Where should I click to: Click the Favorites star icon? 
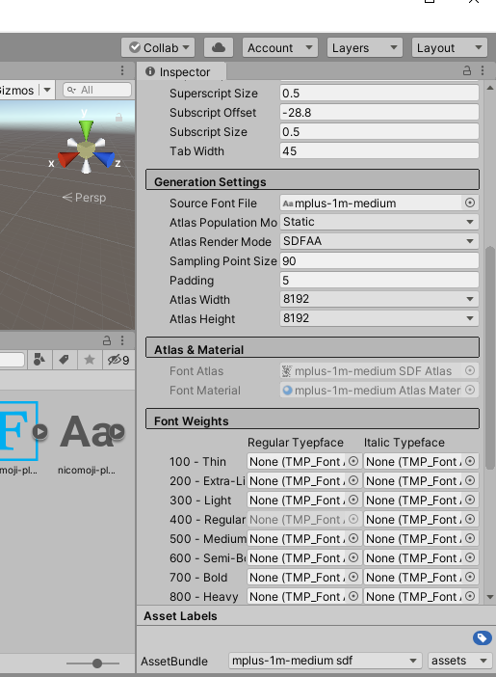tap(90, 359)
